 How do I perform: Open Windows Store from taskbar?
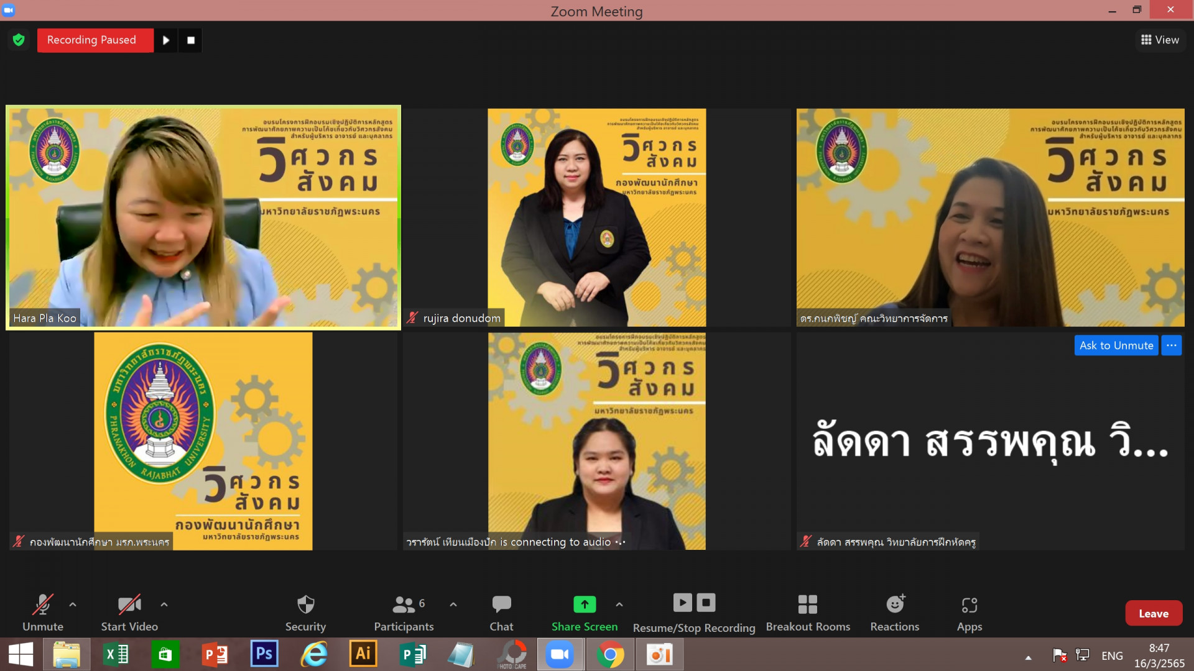[165, 655]
